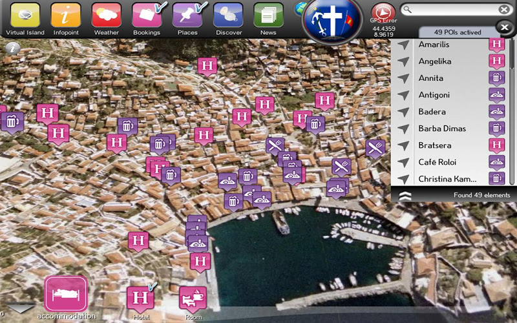Click the GPS Error play icon
The width and height of the screenshot is (517, 323).
click(x=383, y=11)
